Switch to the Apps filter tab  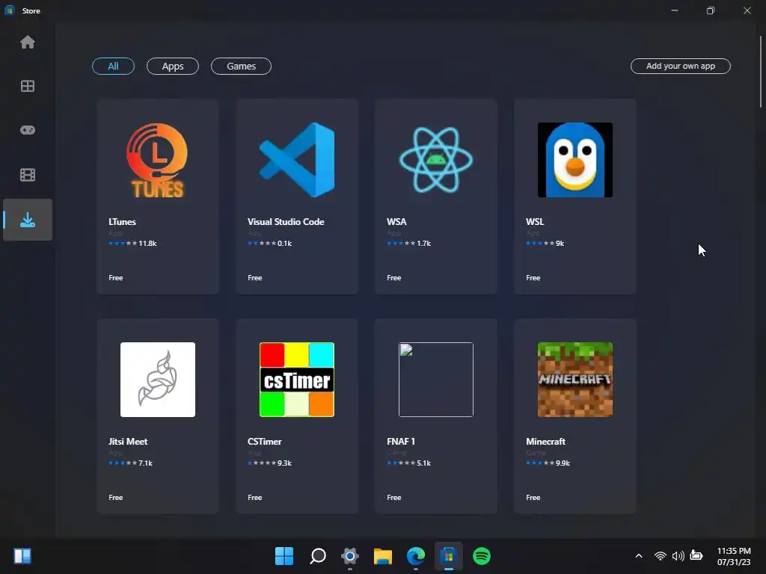[173, 66]
